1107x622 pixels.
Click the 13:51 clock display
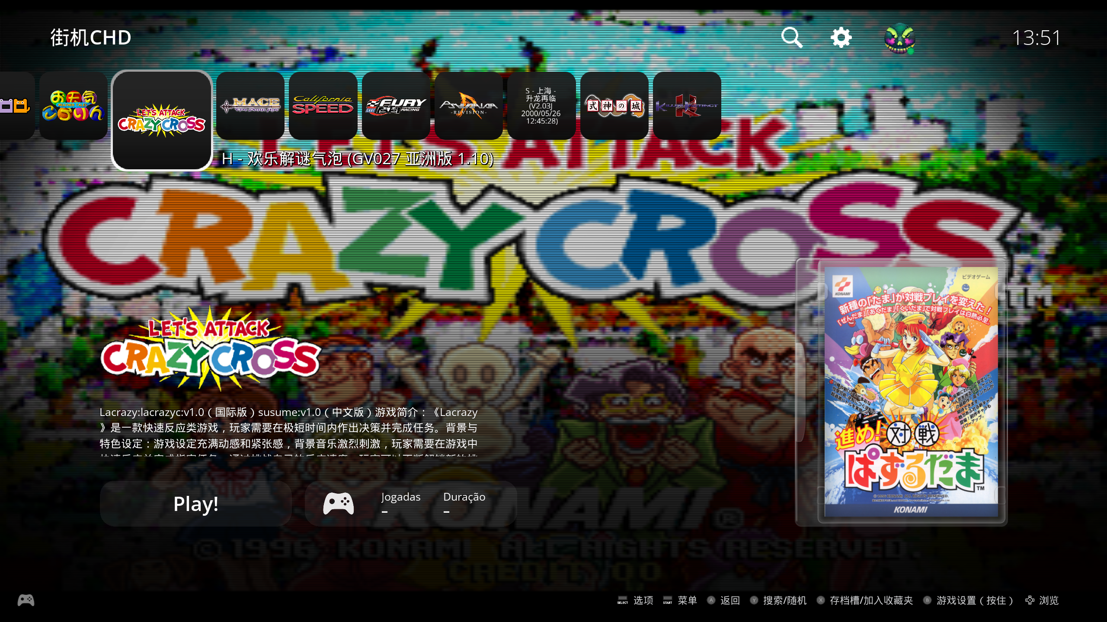click(1036, 38)
